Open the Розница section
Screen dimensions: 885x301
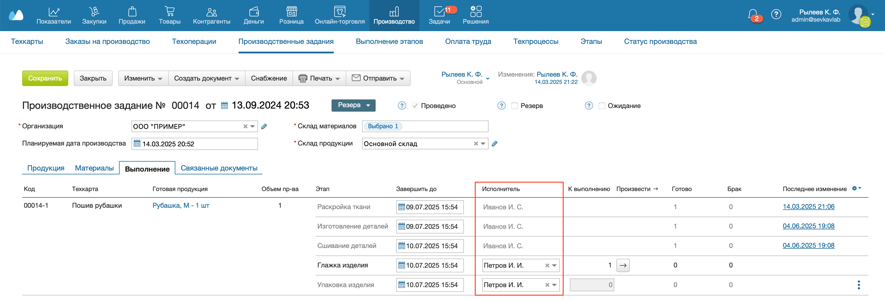point(291,15)
